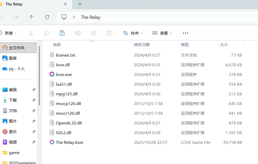Select the lua51.dll file name
This screenshot has height=164, width=258.
pyautogui.click(x=64, y=84)
